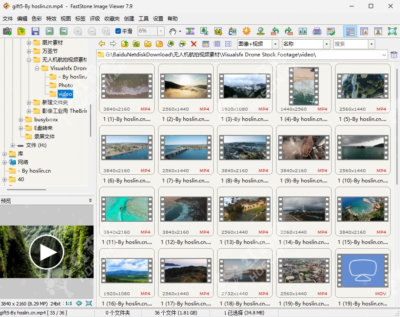Open the 工具 menu
Viewport: 400px width, 317px height.
click(144, 18)
